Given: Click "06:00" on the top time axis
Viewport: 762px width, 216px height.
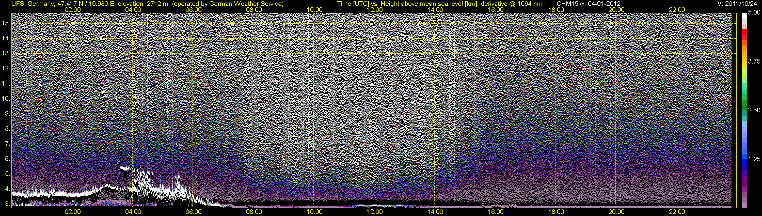Looking at the screenshot, I should (194, 10).
